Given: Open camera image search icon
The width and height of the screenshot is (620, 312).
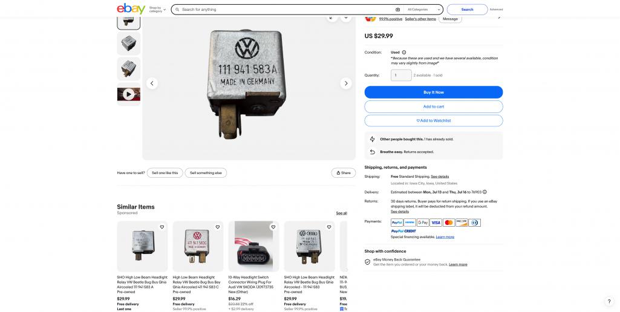Looking at the screenshot, I should 397,10.
